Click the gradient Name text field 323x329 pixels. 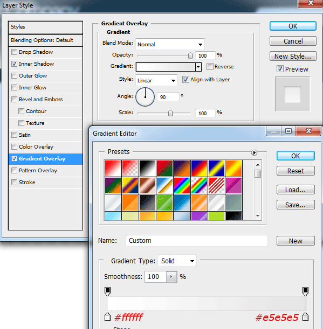(x=197, y=241)
